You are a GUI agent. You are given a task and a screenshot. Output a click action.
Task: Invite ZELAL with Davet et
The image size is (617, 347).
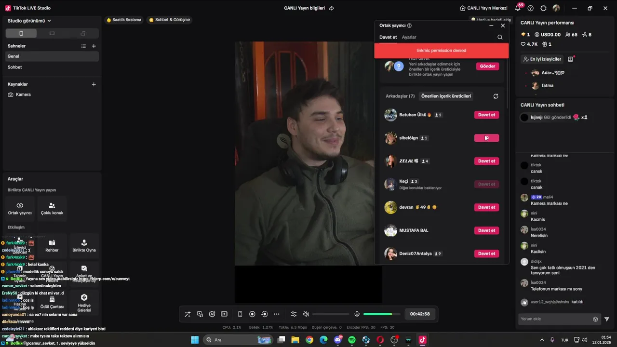[486, 161]
